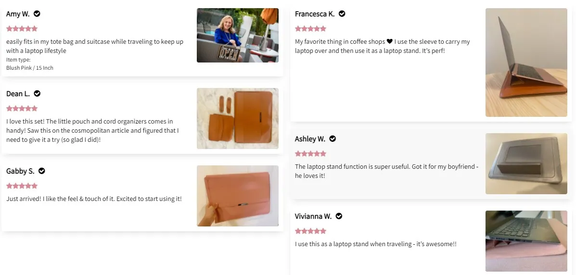The width and height of the screenshot is (588, 275).
Task: Click the reviewer name Vivianna W.
Action: coord(313,216)
